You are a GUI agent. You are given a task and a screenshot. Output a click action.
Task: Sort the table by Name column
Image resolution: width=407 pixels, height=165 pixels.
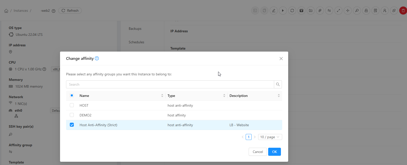tap(162, 96)
